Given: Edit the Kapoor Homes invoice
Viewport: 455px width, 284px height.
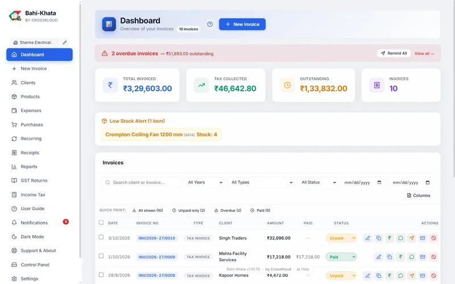Looking at the screenshot, I should pyautogui.click(x=367, y=275).
